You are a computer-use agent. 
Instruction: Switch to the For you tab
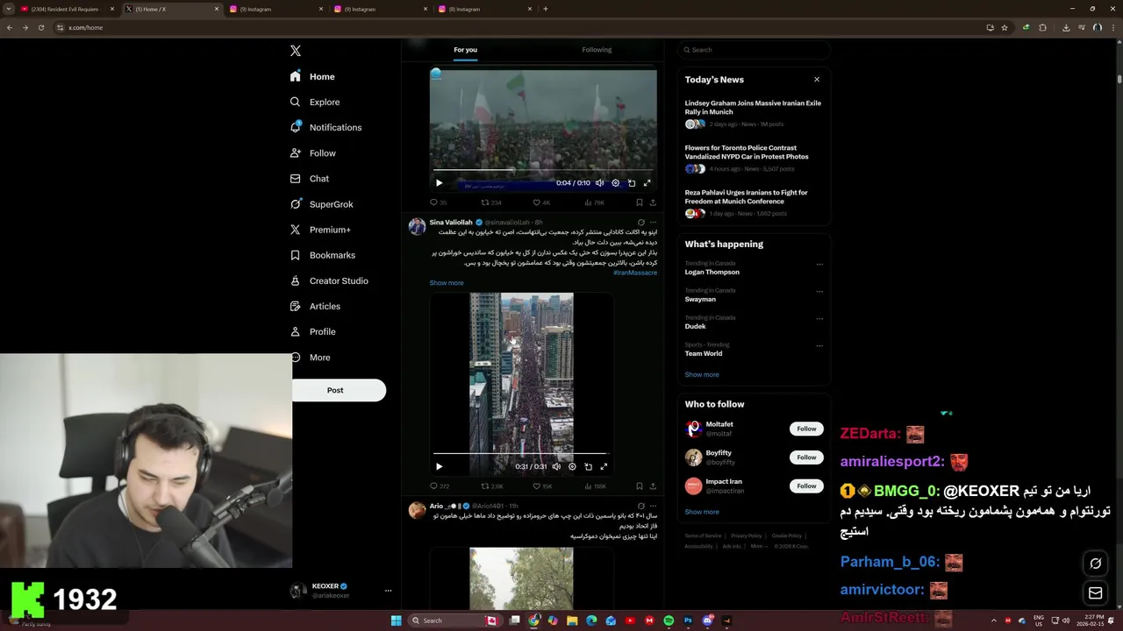[465, 50]
